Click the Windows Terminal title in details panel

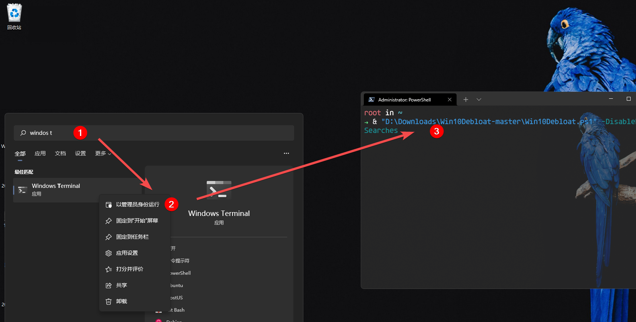[219, 214]
